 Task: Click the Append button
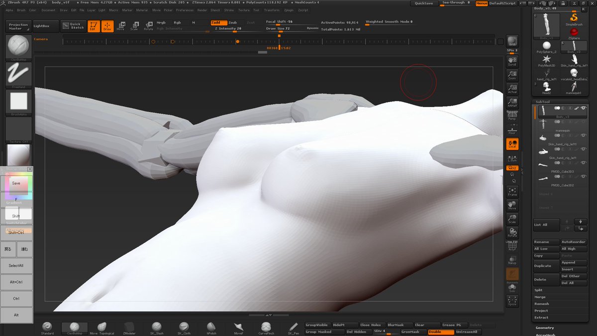(x=574, y=262)
